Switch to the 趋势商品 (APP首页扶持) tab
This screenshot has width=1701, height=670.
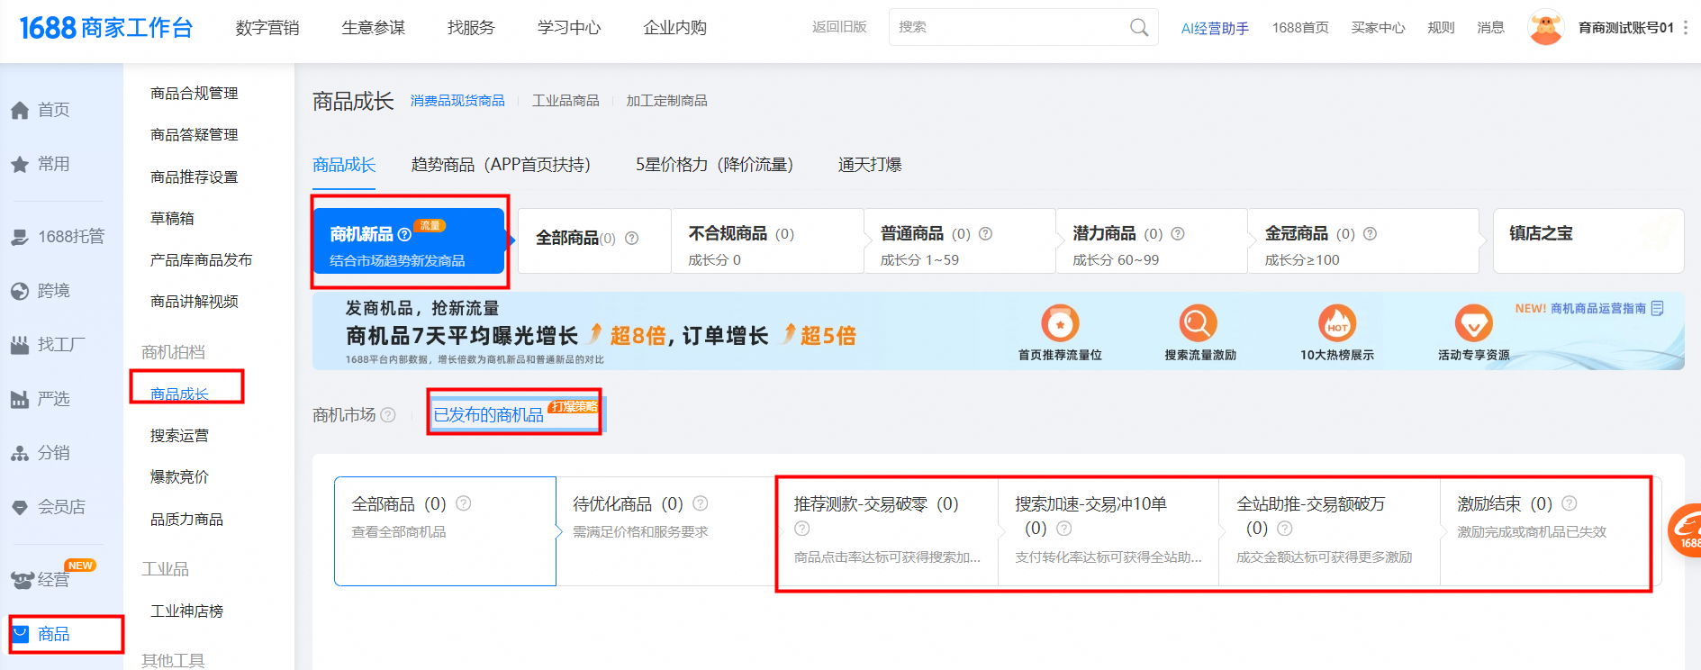click(x=501, y=165)
